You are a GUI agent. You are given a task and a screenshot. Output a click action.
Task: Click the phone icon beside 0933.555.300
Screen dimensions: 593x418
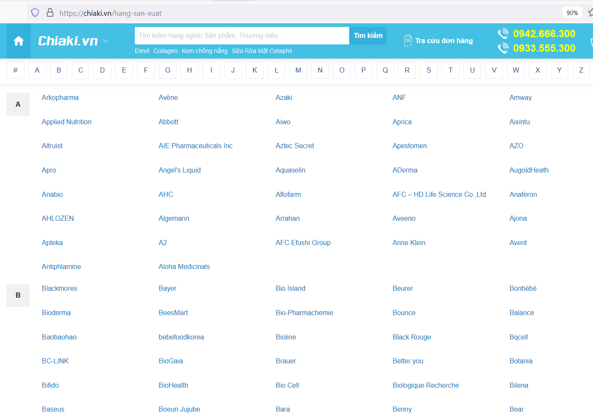[503, 48]
